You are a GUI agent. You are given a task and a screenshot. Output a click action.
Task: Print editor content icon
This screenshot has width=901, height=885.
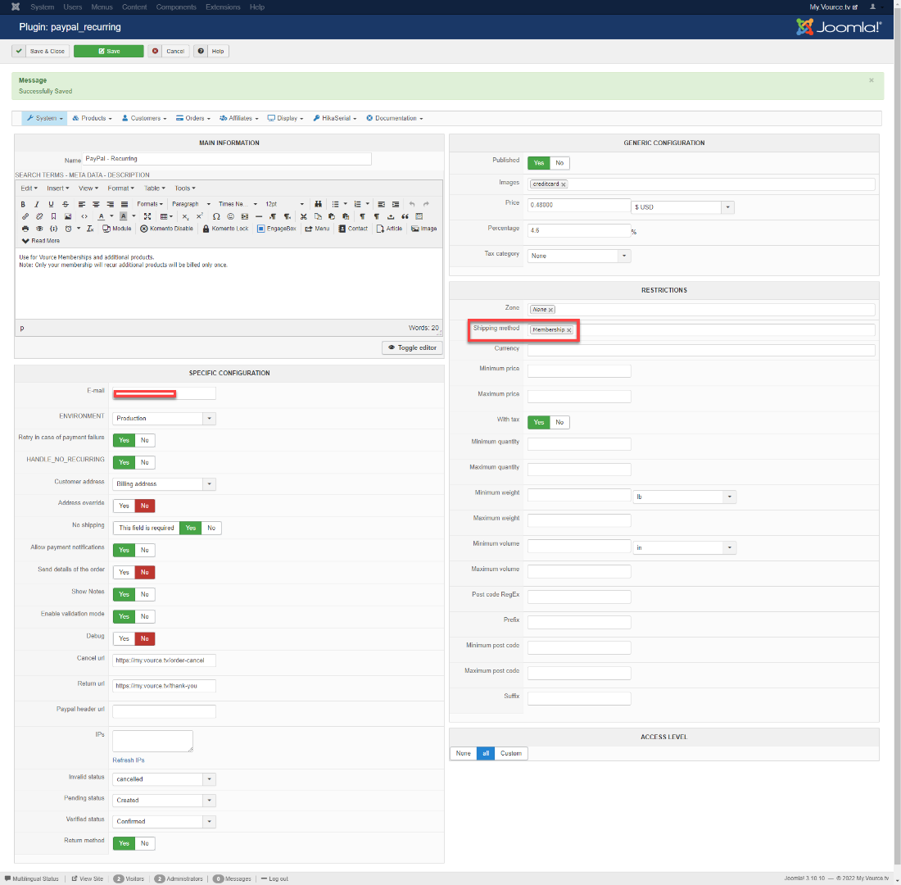pos(25,229)
